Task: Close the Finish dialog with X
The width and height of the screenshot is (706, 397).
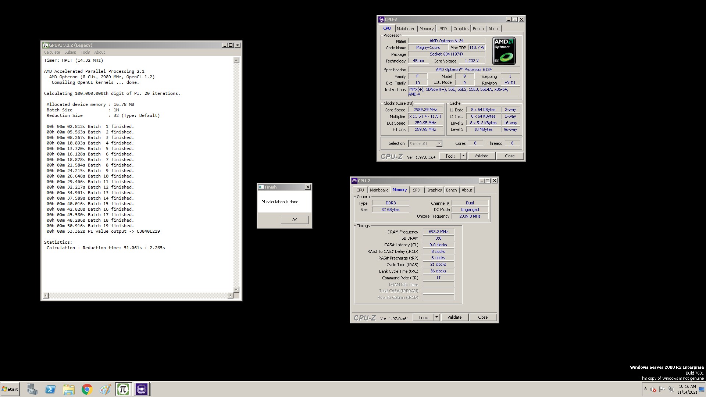Action: point(308,187)
